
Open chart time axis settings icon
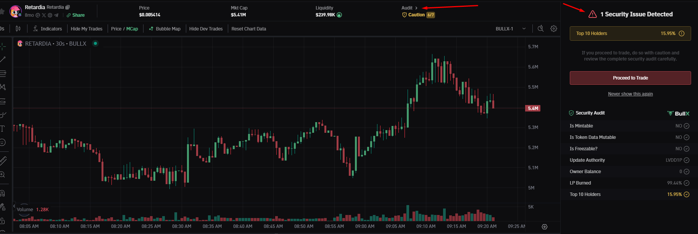pos(545,226)
